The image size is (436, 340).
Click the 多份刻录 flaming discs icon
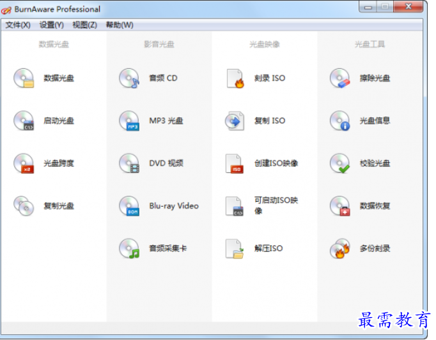pyautogui.click(x=340, y=248)
